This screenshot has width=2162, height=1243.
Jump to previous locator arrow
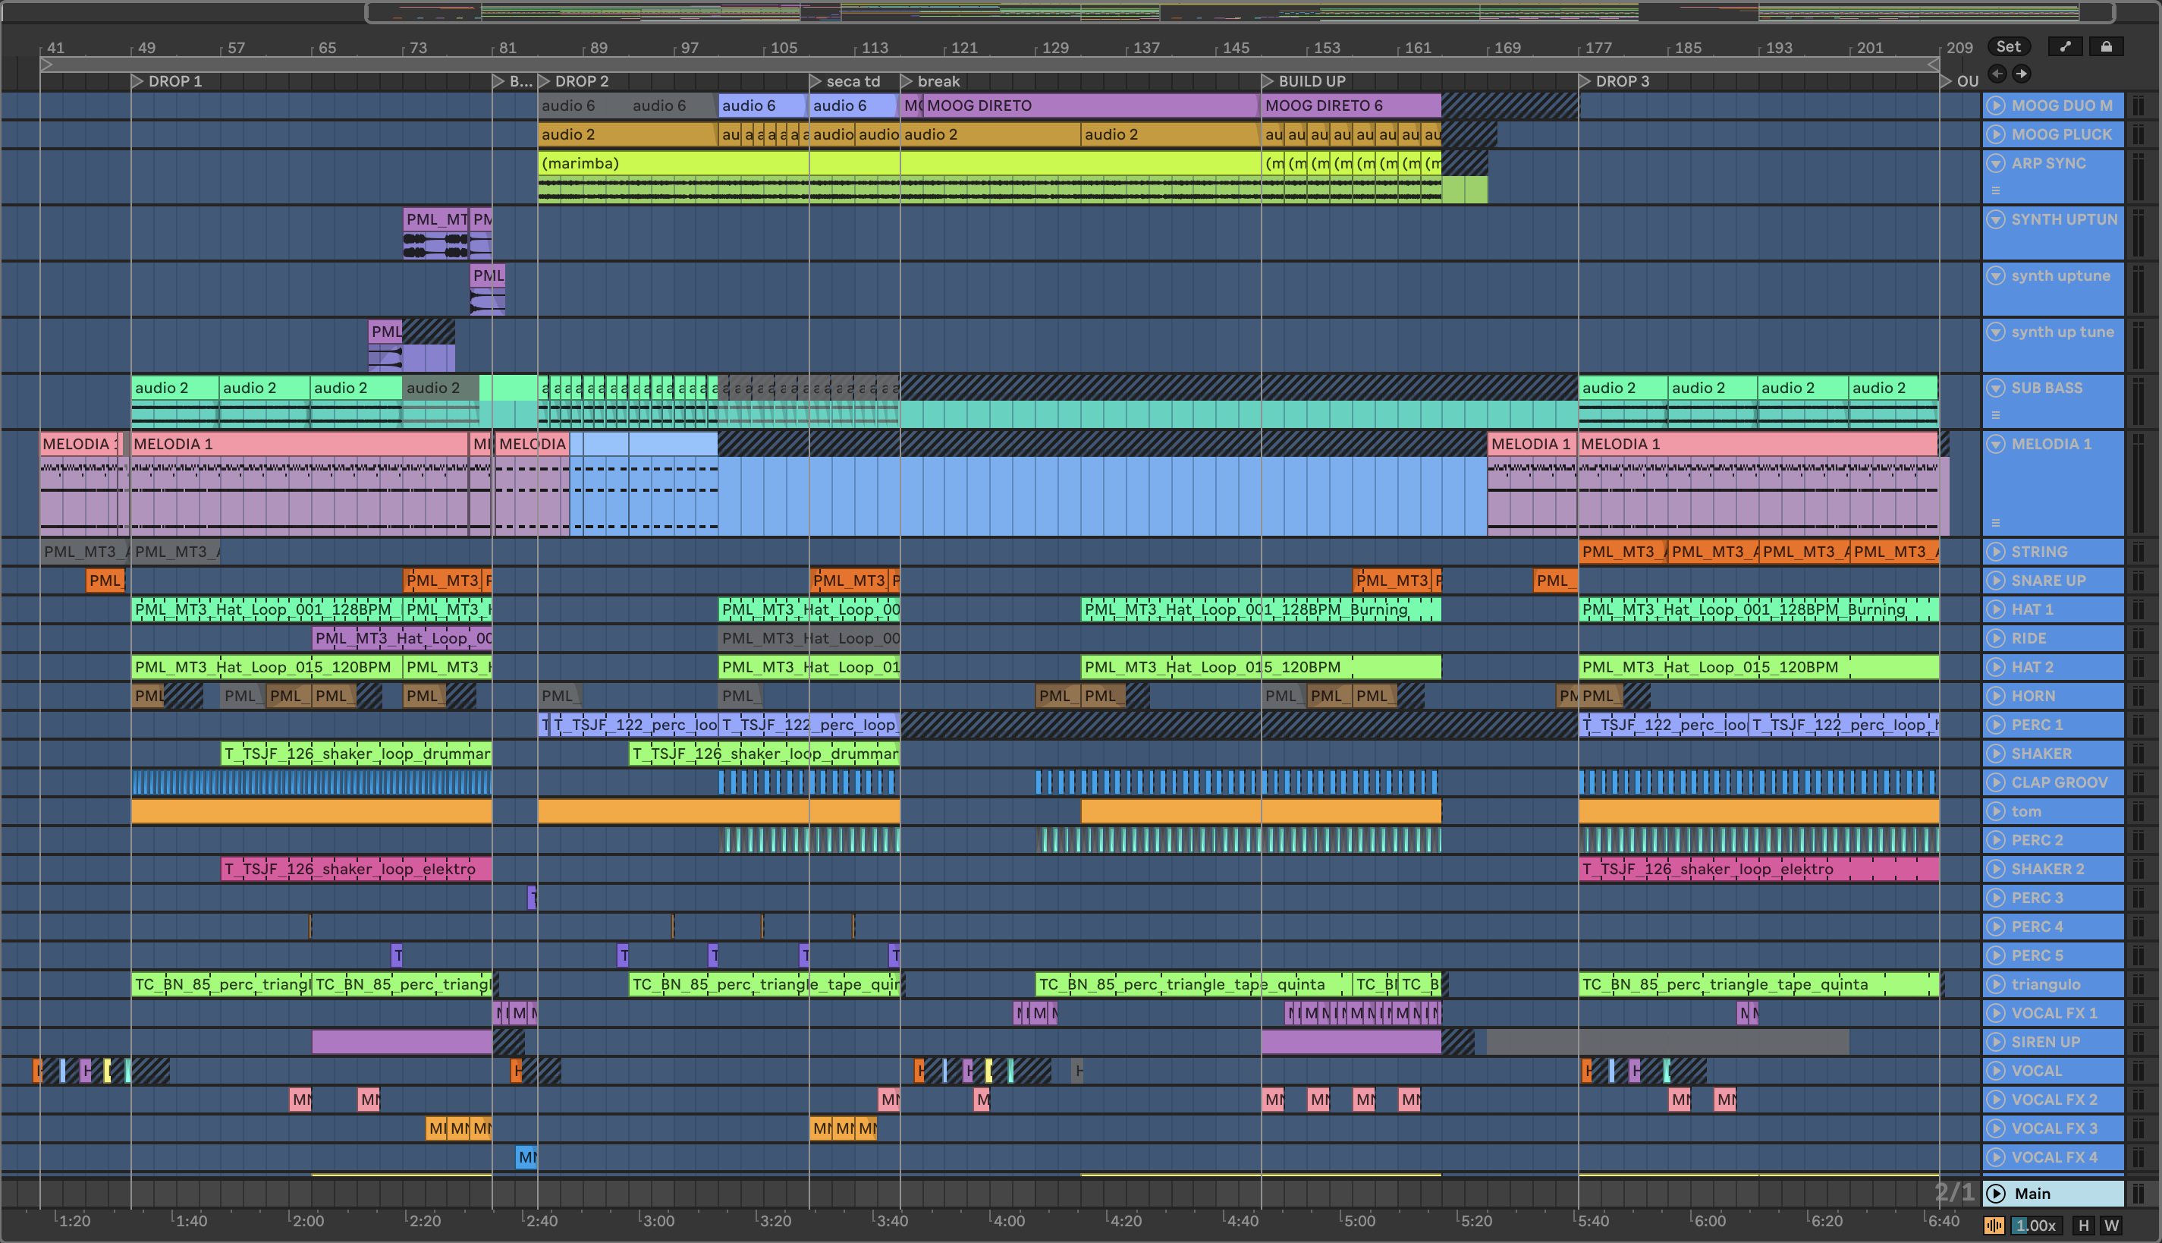(x=1997, y=74)
